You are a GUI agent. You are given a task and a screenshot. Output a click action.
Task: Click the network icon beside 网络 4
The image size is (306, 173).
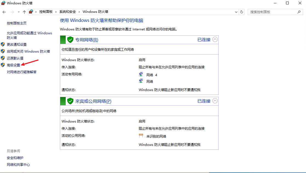pos(141,74)
